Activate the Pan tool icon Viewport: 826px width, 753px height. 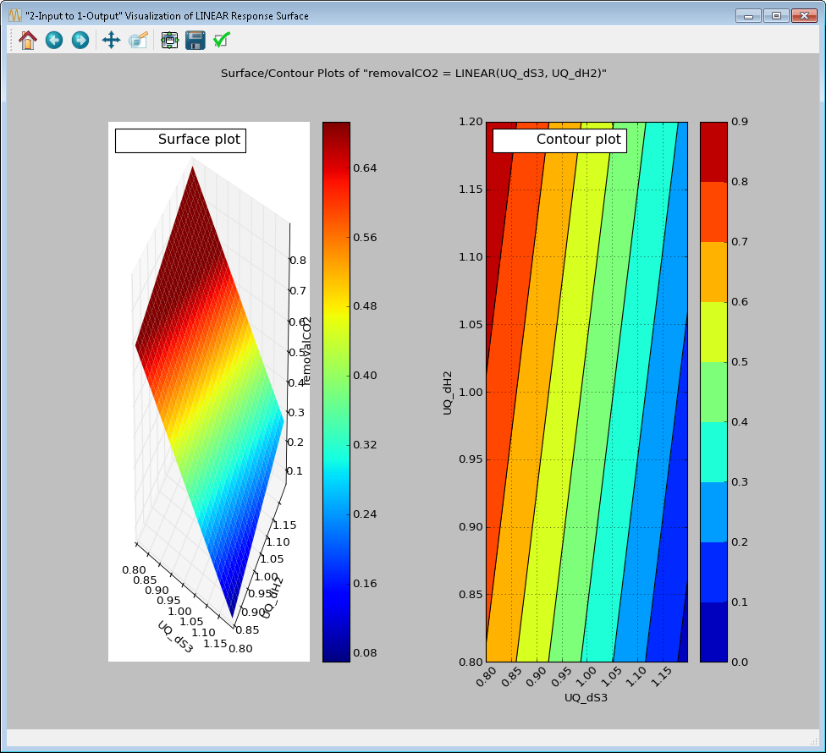coord(111,40)
